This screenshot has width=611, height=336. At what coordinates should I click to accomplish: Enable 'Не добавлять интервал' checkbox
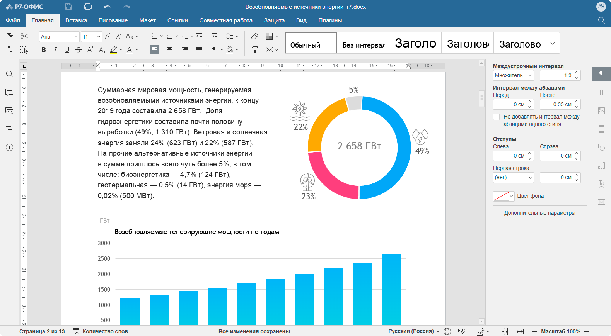497,117
